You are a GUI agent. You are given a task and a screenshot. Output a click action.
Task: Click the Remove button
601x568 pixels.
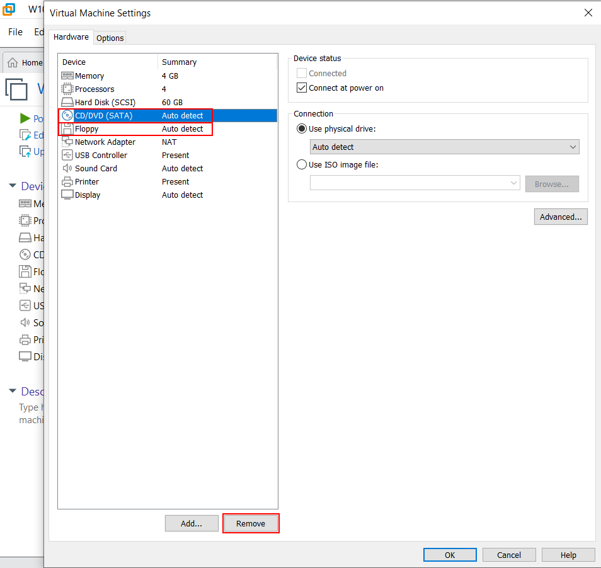pos(251,524)
